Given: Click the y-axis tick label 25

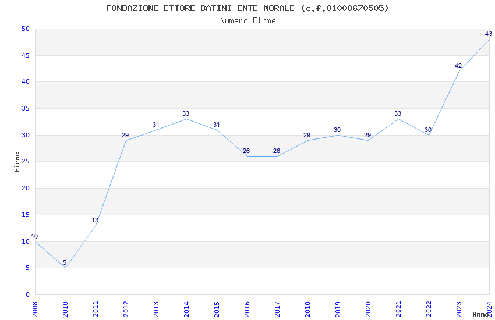Looking at the screenshot, I should point(26,161).
